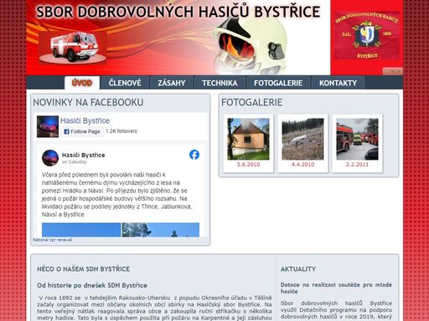
Task: Click the date link 2.2.2011
Action: (357, 165)
